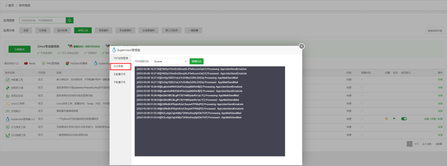
Task: Click the Linux工具箱 name text
Action: click(17, 103)
